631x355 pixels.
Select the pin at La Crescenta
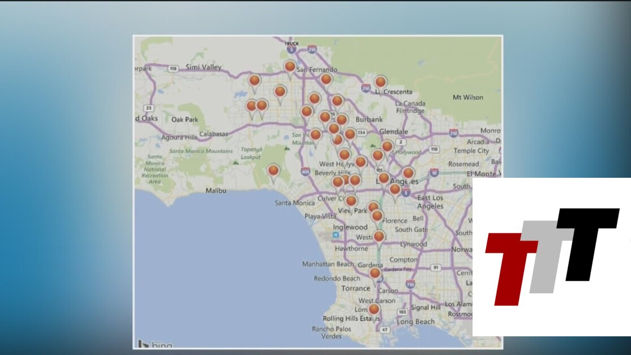coord(380,83)
